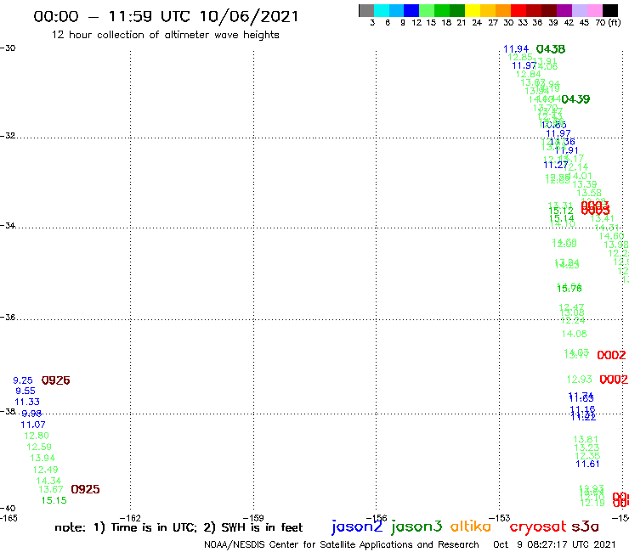Select the pink color bar swatch
Viewport: 629px width, 552px height.
coord(594,10)
